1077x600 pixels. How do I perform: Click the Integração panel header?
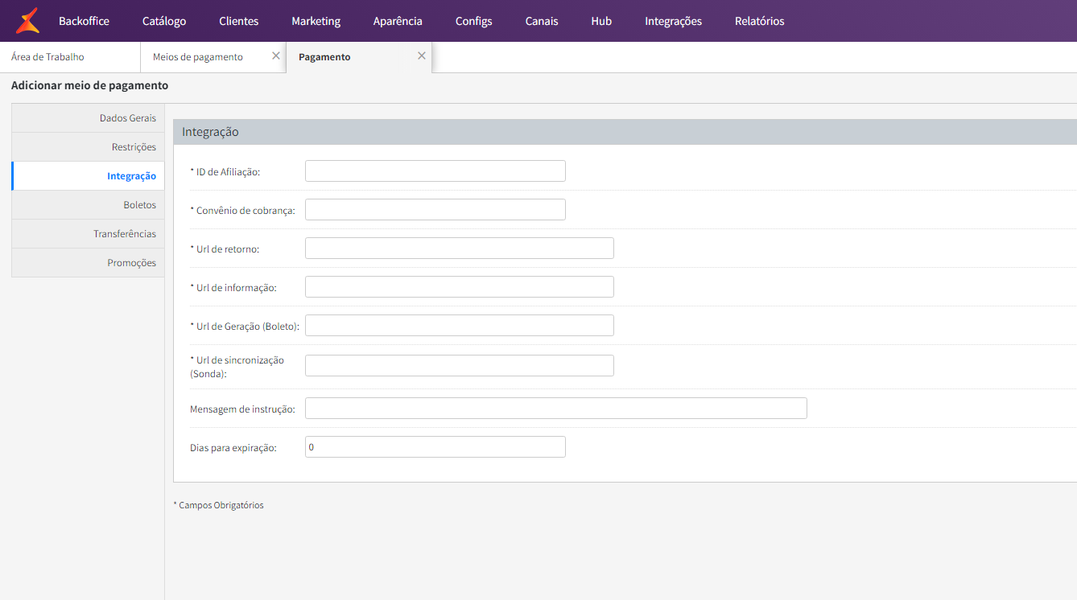click(x=625, y=132)
